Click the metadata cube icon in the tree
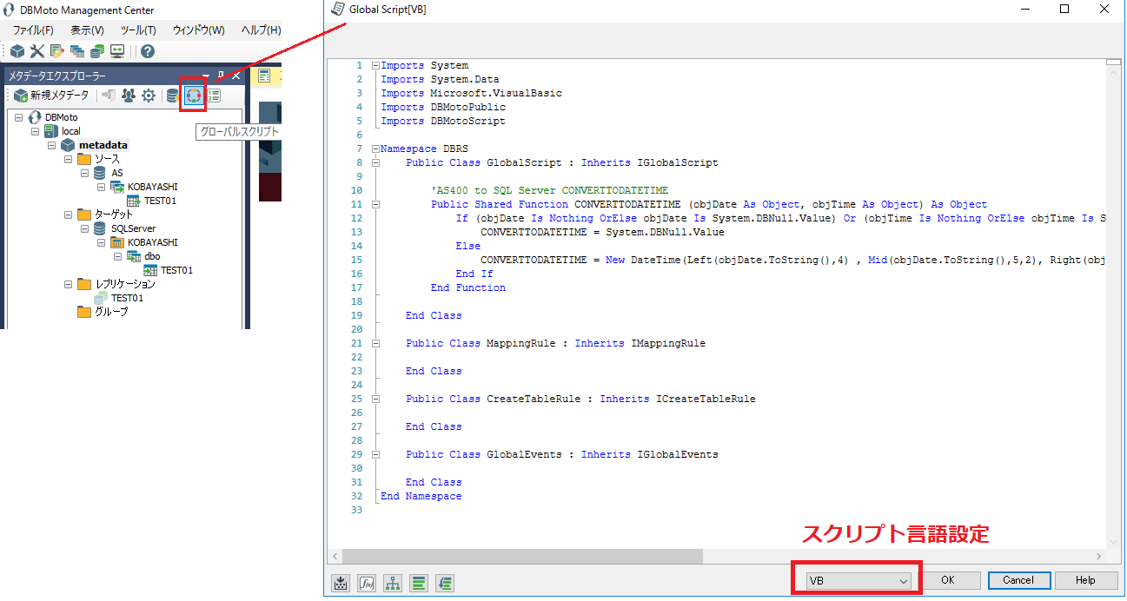1127x601 pixels. tap(68, 145)
